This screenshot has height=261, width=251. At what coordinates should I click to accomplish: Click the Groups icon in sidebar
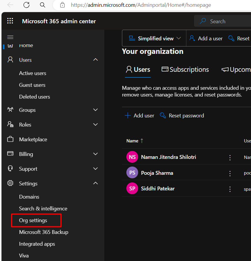pyautogui.click(x=10, y=110)
